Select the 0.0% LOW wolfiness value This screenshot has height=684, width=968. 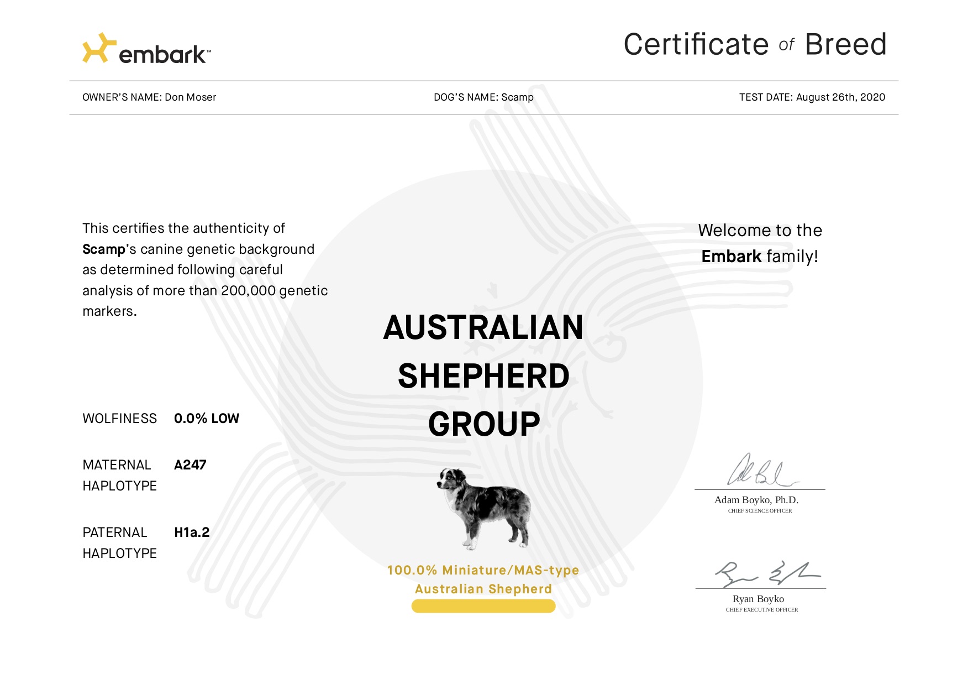[206, 419]
